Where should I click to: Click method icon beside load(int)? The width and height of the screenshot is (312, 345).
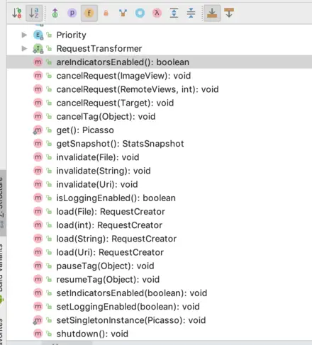[x=38, y=225]
